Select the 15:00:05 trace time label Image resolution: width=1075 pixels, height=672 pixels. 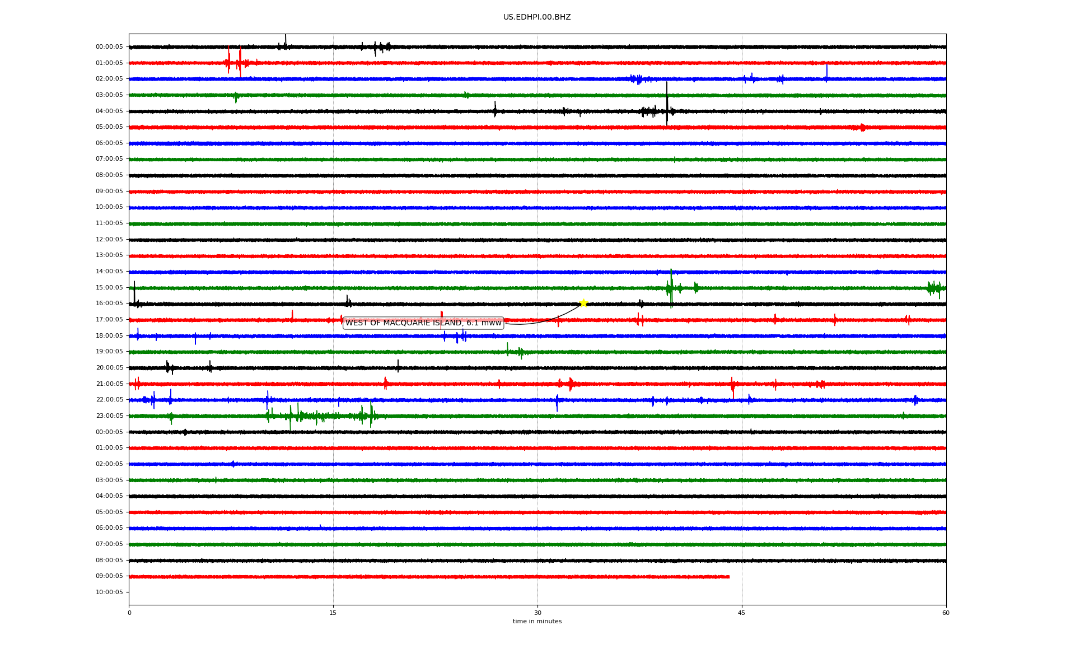pyautogui.click(x=109, y=288)
